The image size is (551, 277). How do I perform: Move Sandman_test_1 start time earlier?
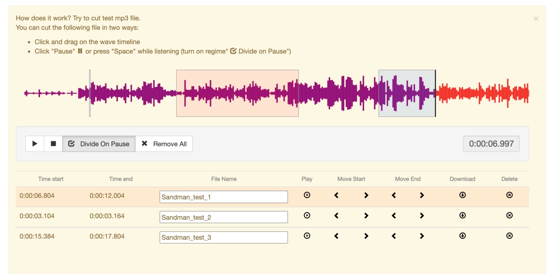337,195
